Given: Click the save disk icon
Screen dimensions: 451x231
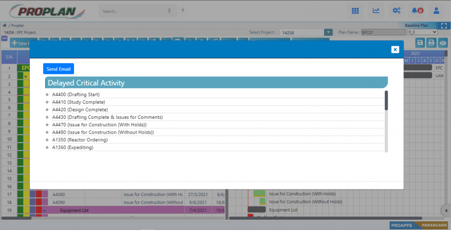Looking at the screenshot, I should (420, 43).
